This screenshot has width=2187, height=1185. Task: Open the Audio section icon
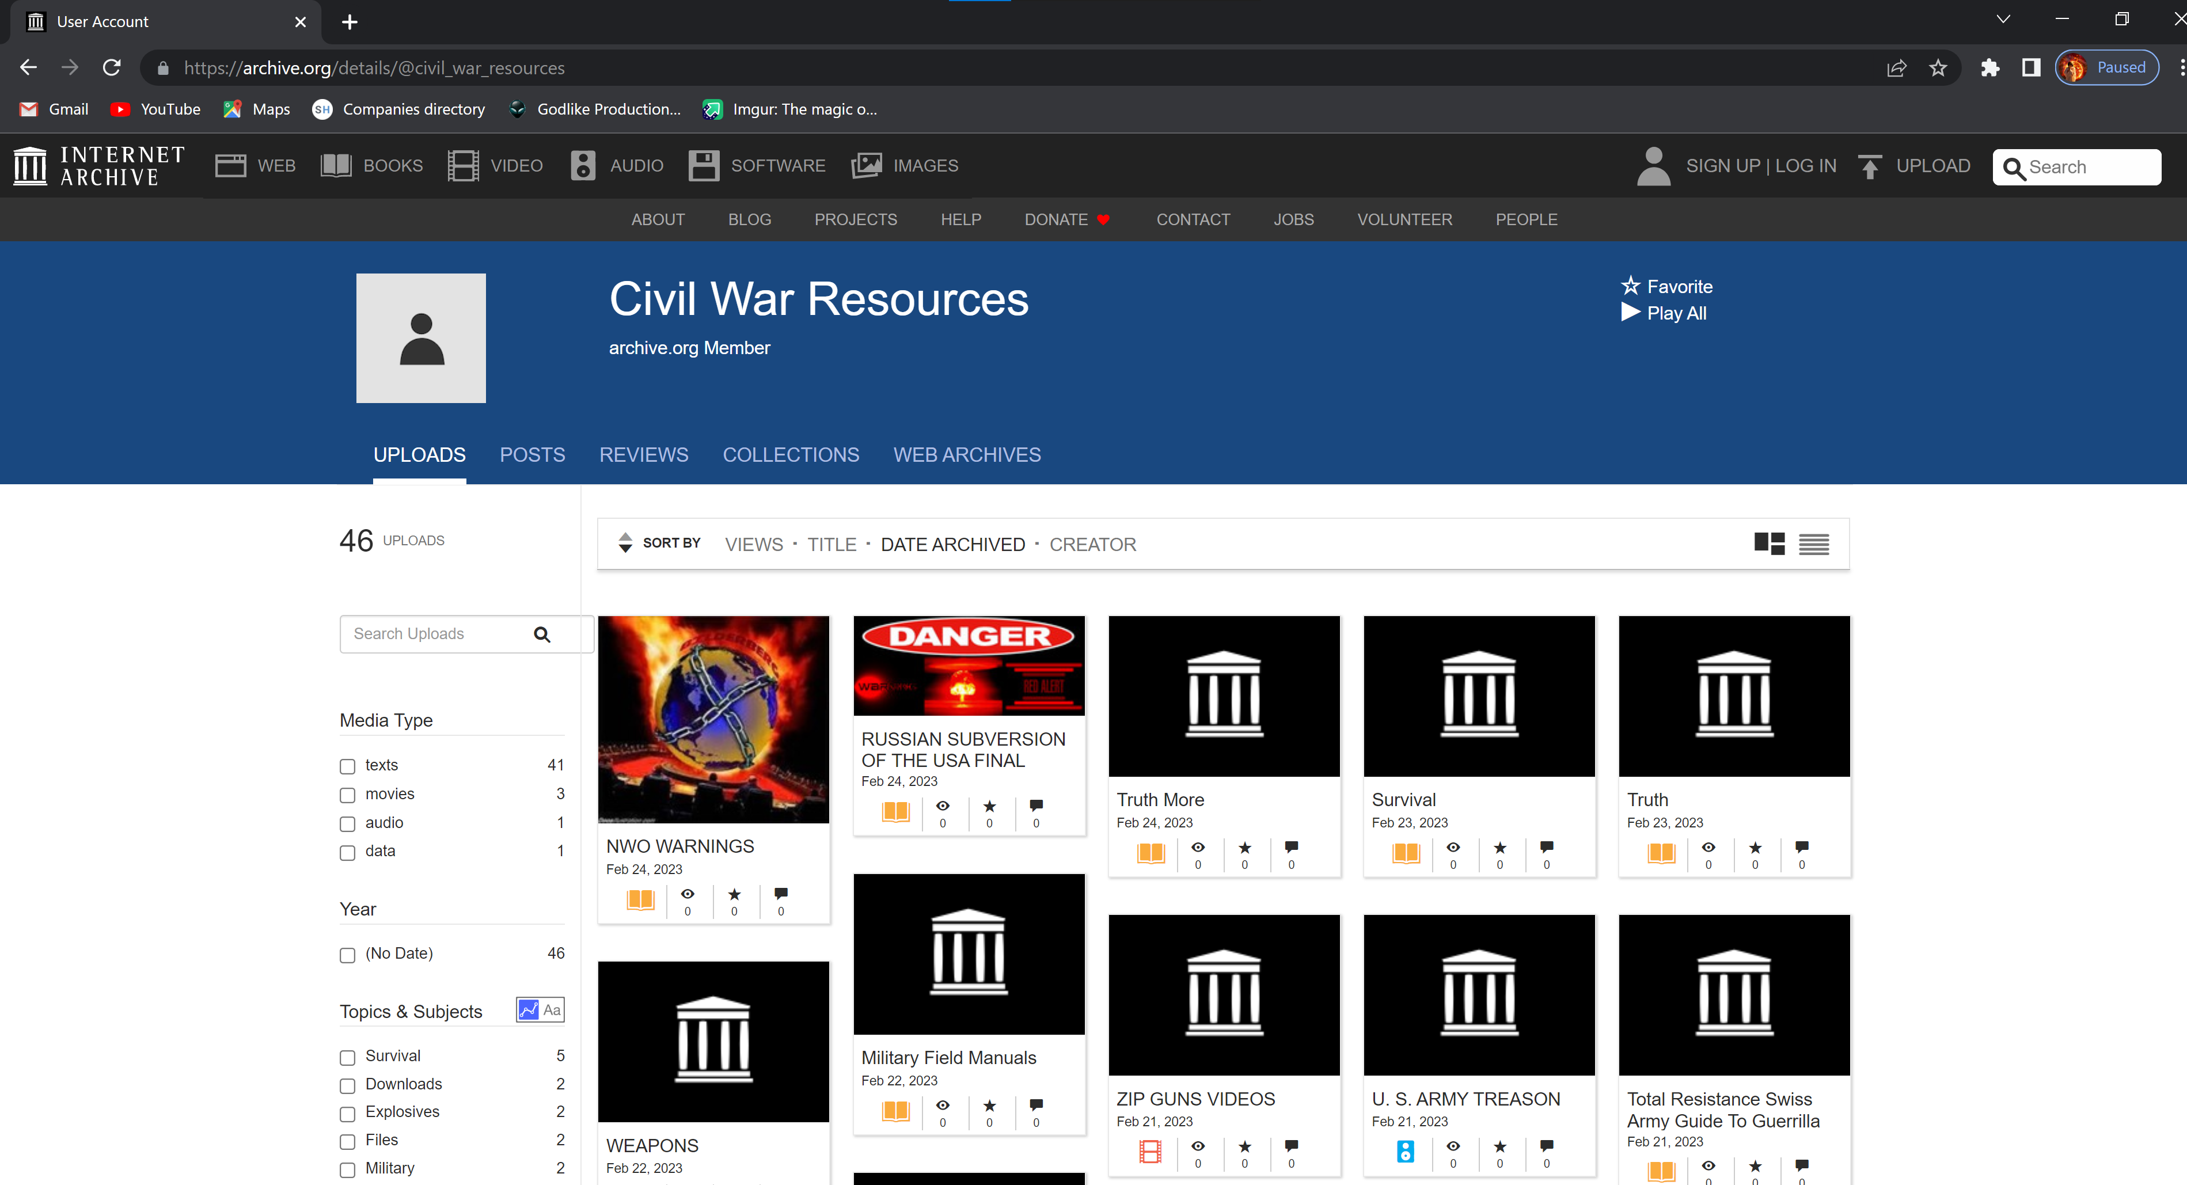583,165
